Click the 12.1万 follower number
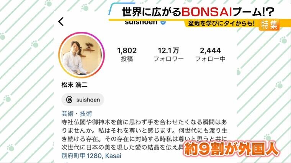 (168, 50)
